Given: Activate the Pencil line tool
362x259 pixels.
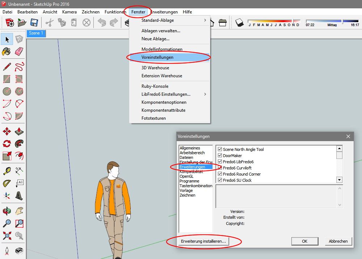Looking at the screenshot, I should [7, 67].
